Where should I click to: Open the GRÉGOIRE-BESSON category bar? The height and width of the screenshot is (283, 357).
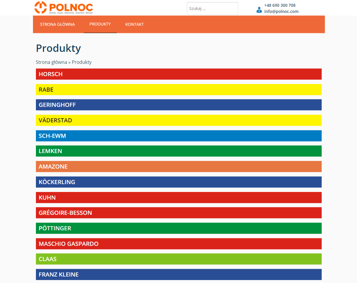click(x=179, y=213)
